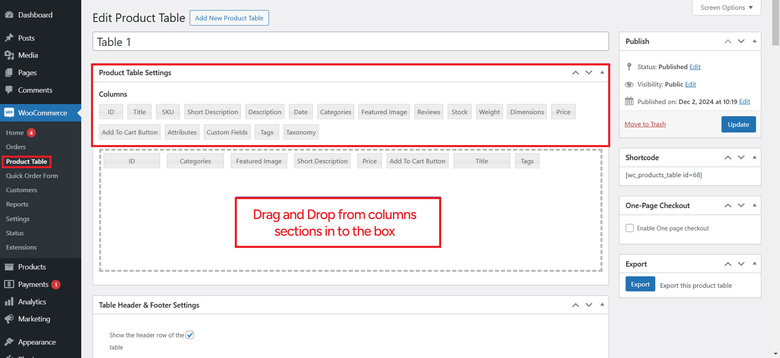Go to Quick Order Form menu
Screen dimensions: 780x358
tap(32, 176)
